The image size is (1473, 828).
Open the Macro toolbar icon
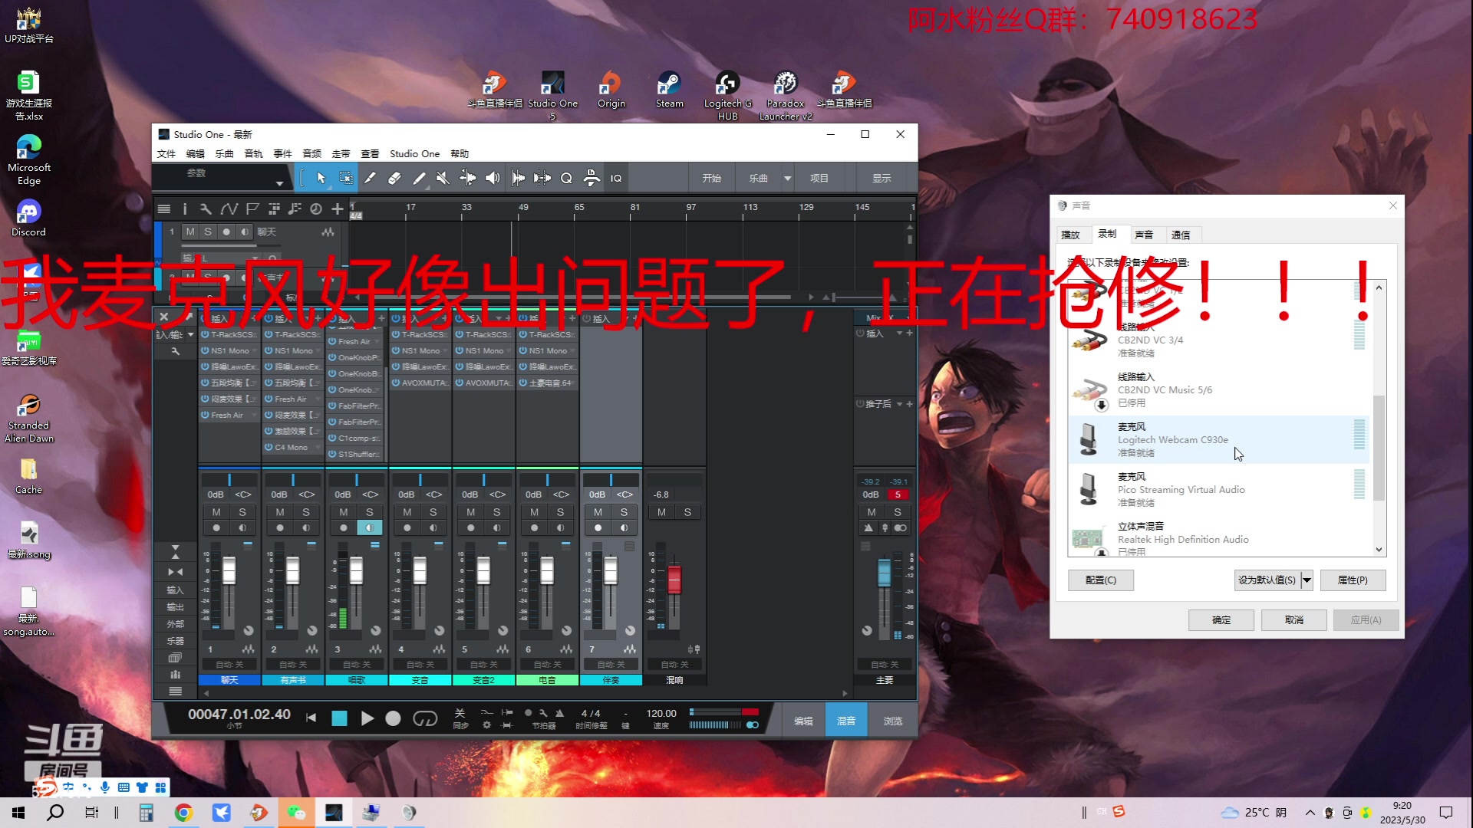(592, 178)
